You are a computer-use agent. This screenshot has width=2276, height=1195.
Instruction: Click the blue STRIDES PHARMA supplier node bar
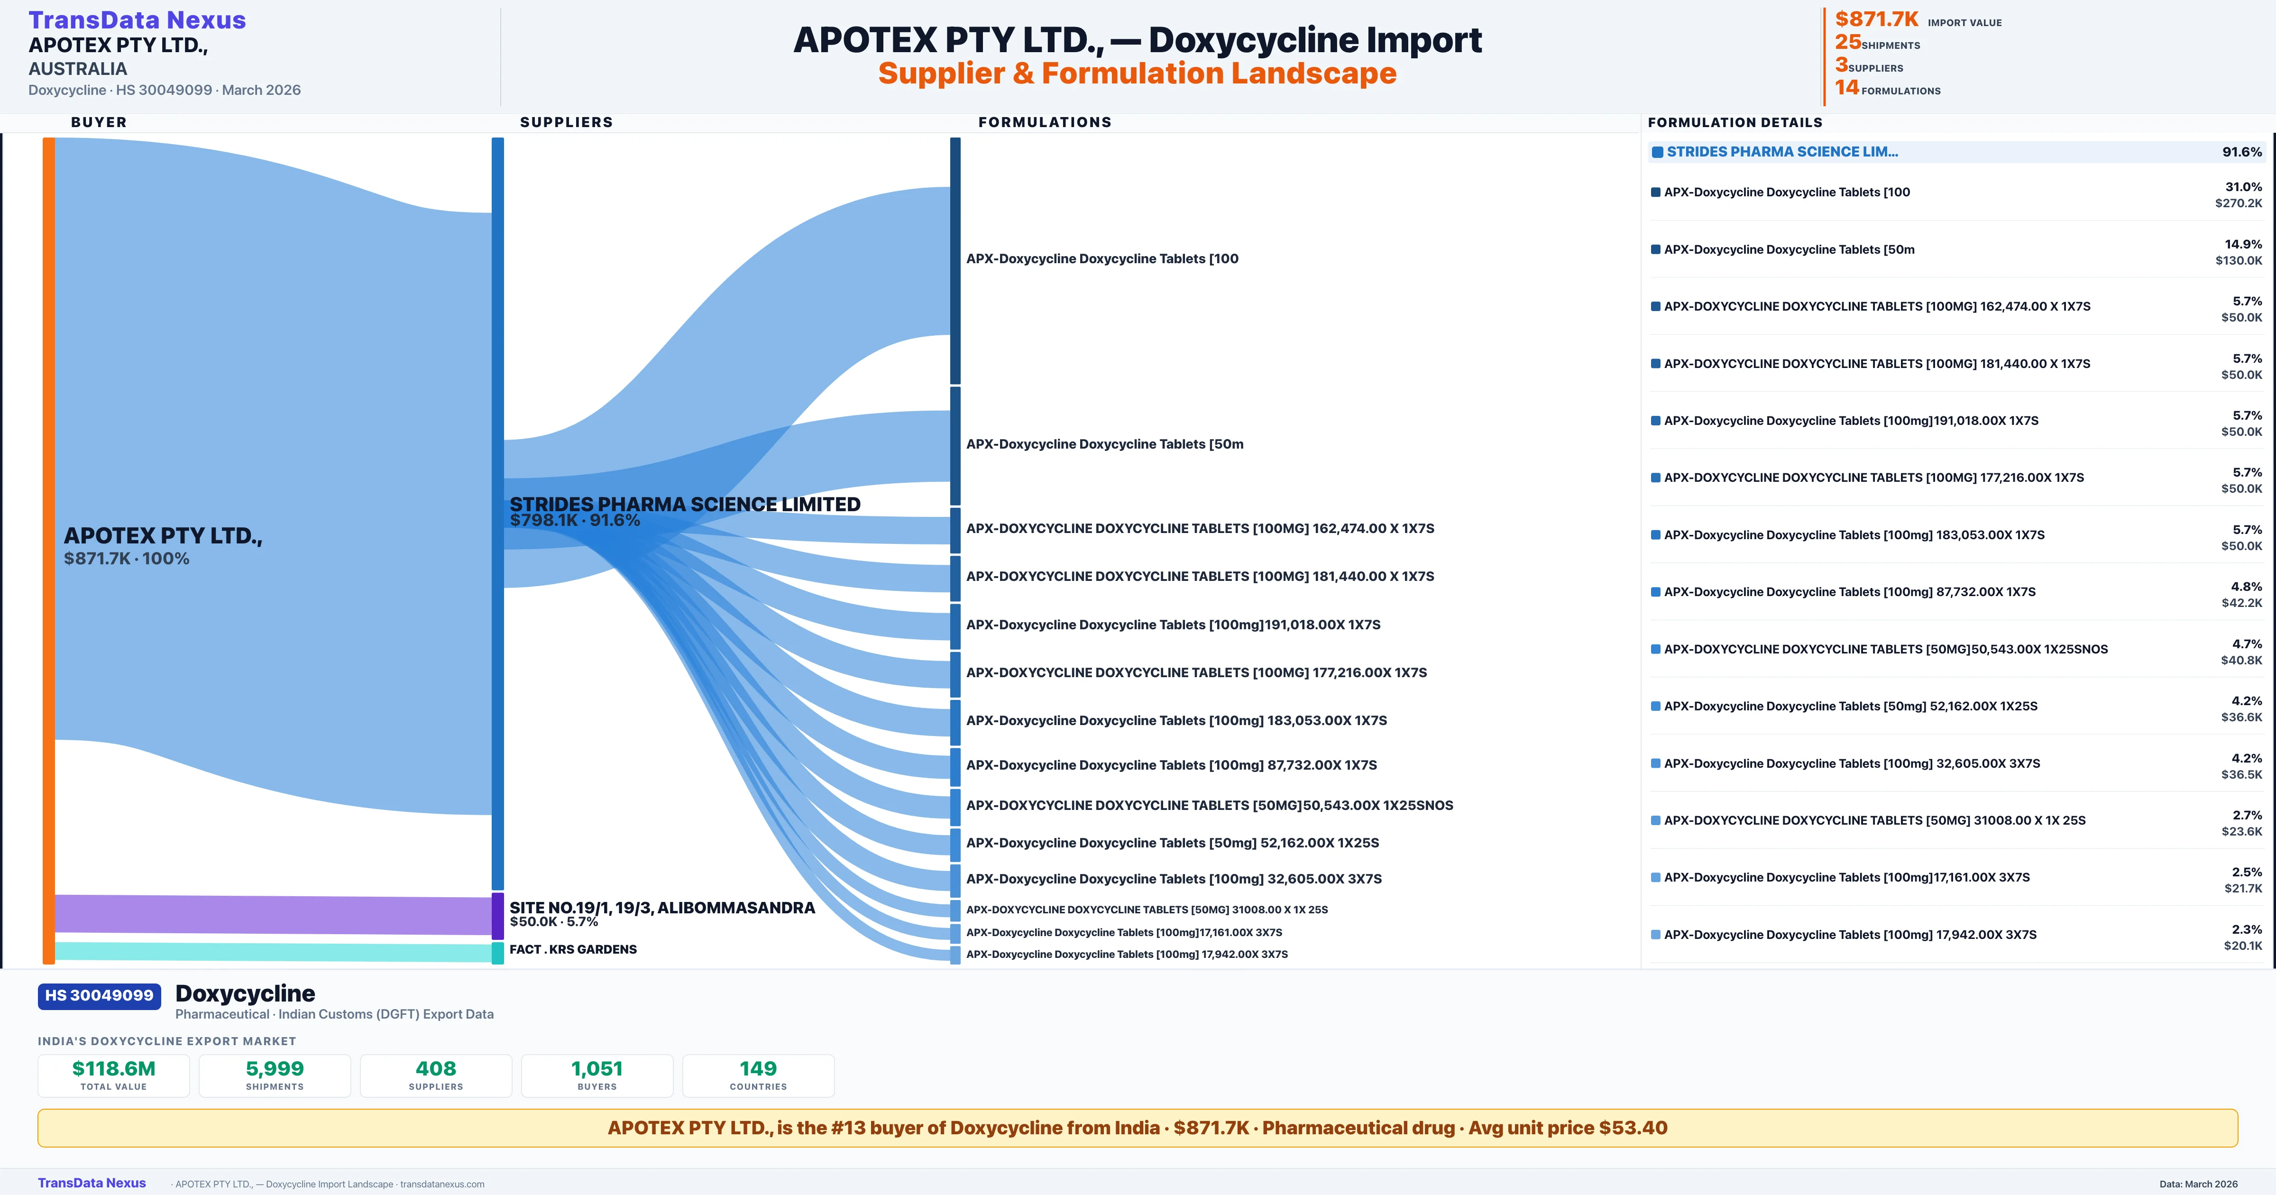click(x=497, y=513)
